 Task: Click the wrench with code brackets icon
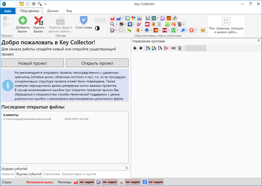[x=175, y=18]
